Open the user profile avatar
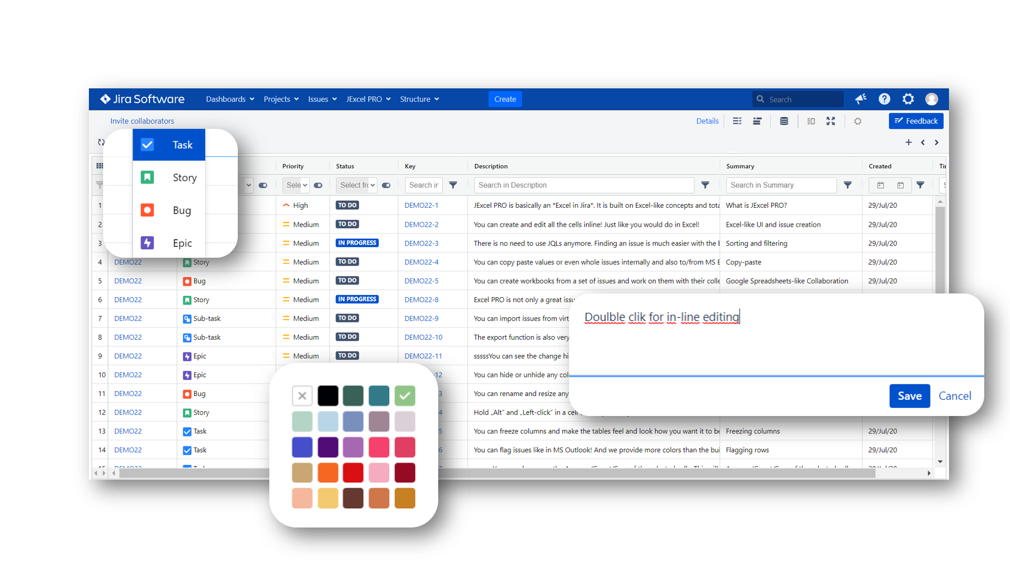 pos(932,99)
